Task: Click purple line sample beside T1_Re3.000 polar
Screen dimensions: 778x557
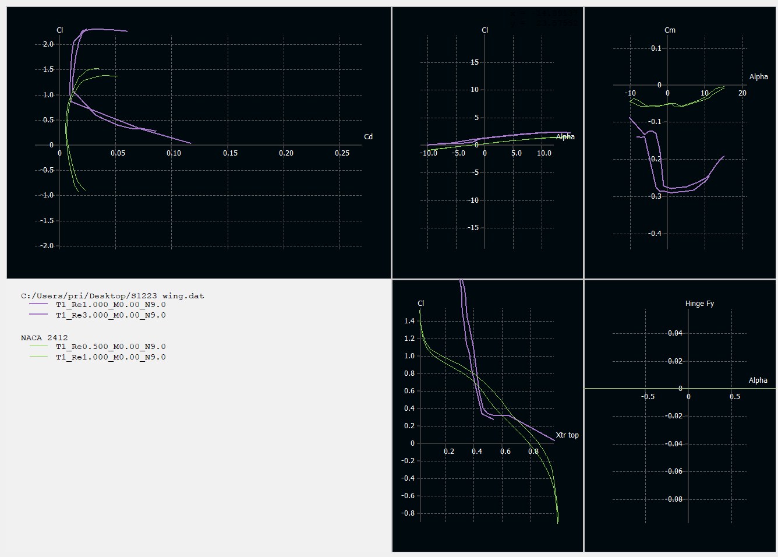Action: click(38, 315)
